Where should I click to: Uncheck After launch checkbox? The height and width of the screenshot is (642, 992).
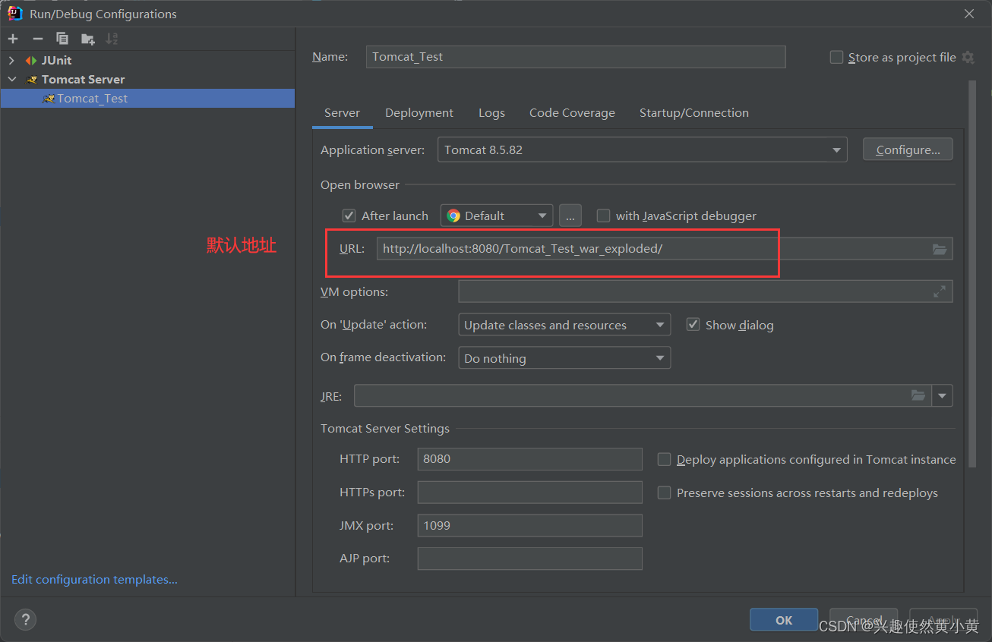point(349,216)
